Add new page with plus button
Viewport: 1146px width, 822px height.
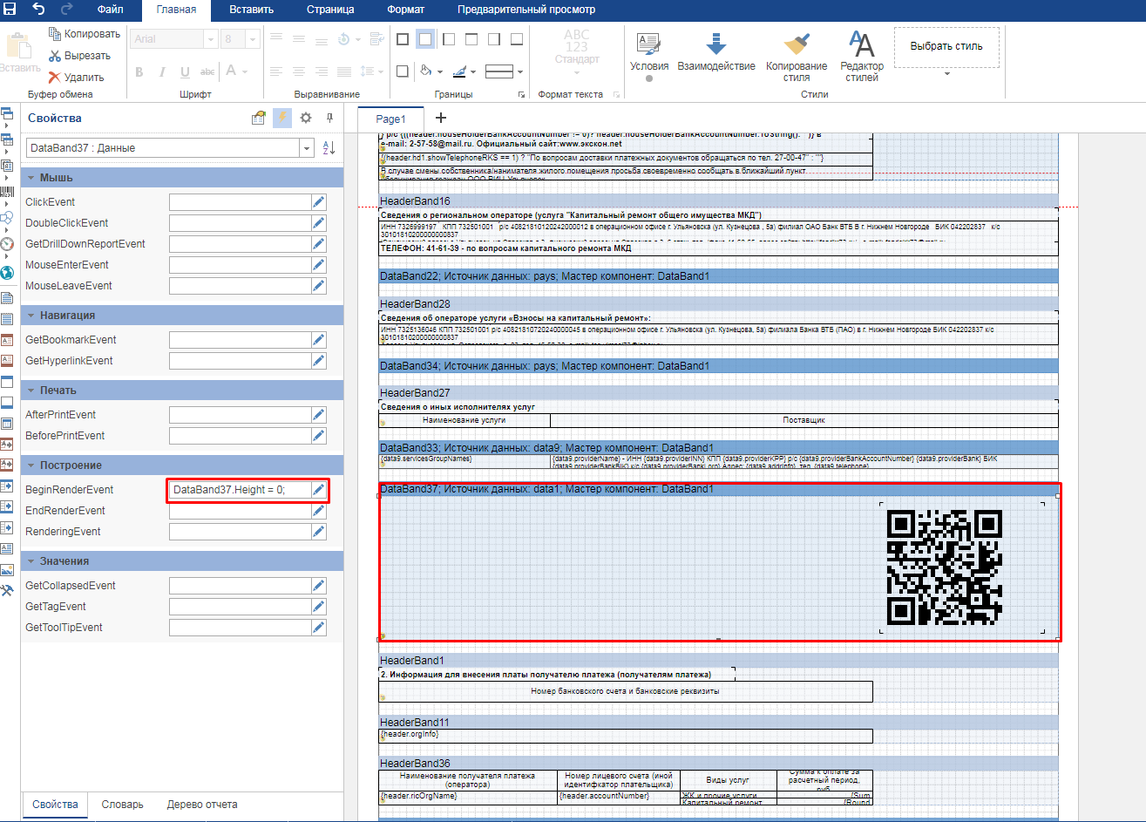[x=440, y=118]
